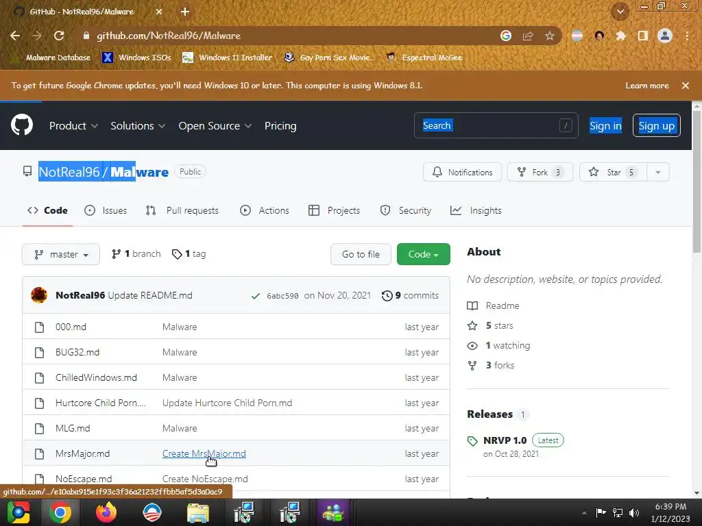This screenshot has height=526, width=702.
Task: Open the dropdown arrow beside Star
Action: point(658,172)
